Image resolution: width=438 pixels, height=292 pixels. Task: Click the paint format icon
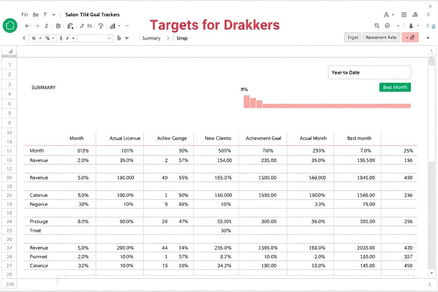(x=70, y=26)
